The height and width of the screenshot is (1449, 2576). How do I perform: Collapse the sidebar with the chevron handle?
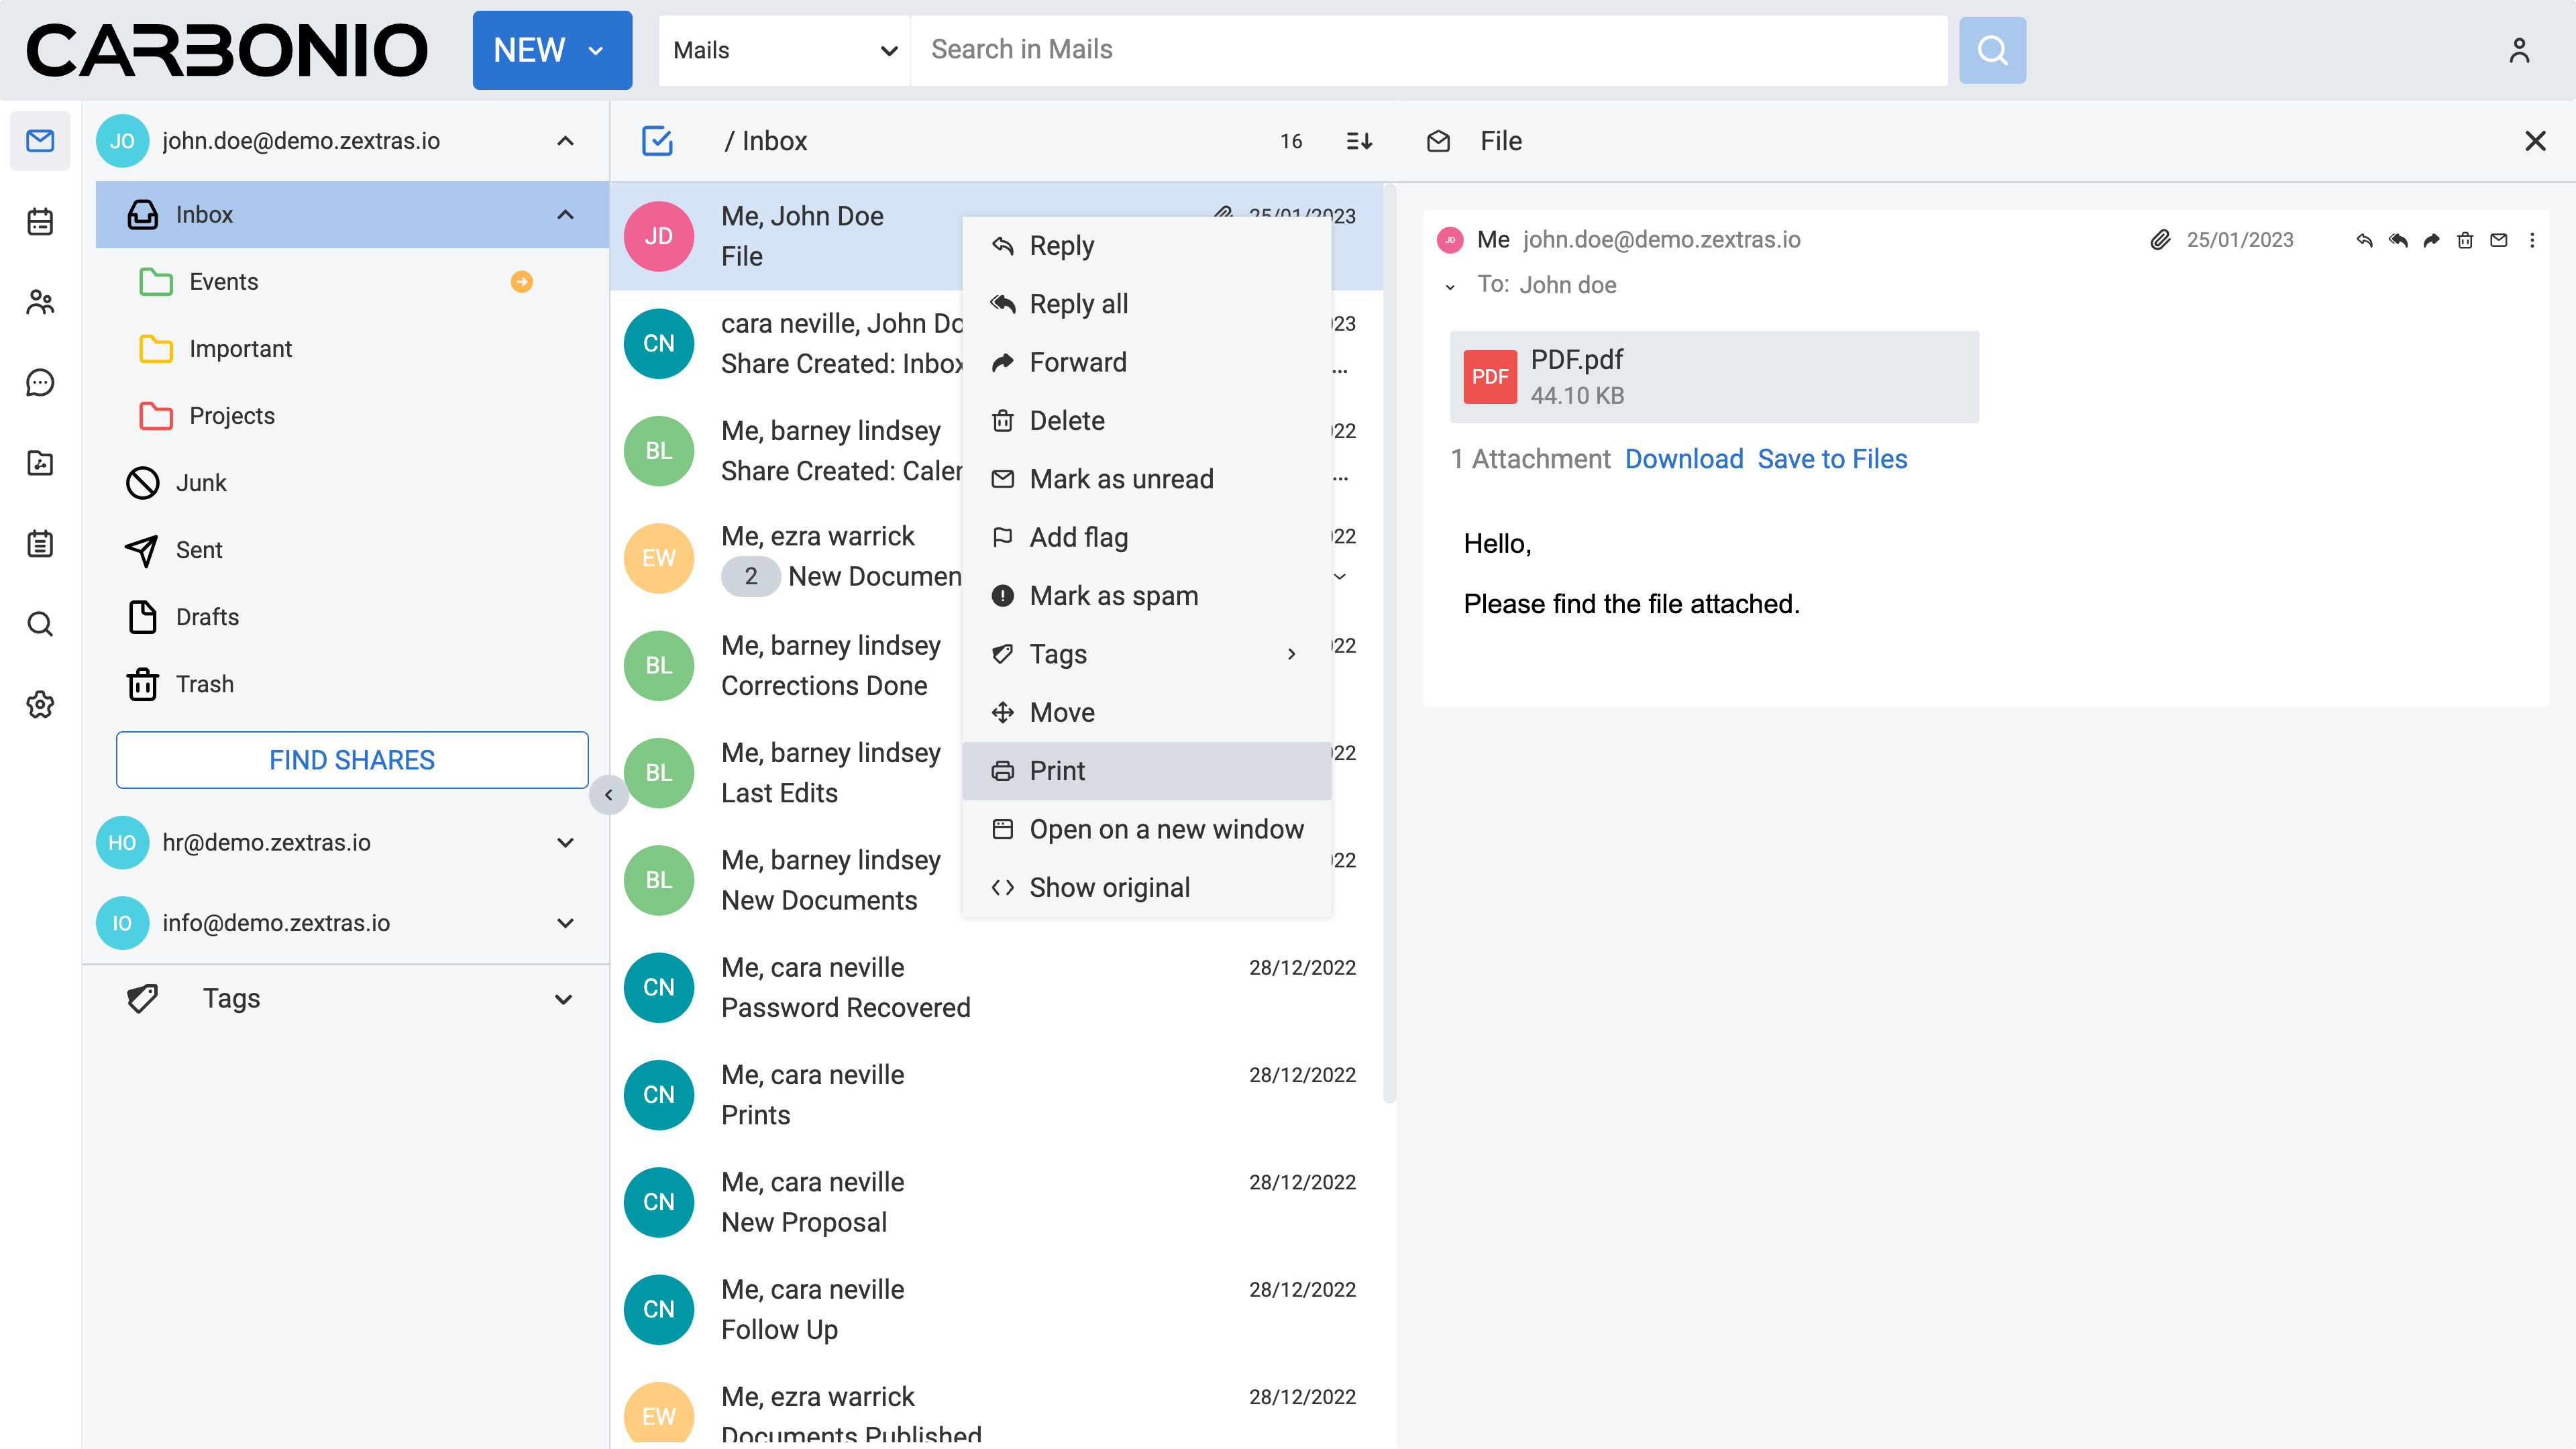(x=608, y=795)
